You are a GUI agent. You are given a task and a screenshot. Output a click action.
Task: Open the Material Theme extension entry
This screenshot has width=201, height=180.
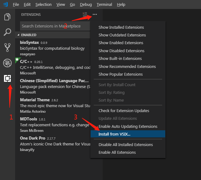53,105
